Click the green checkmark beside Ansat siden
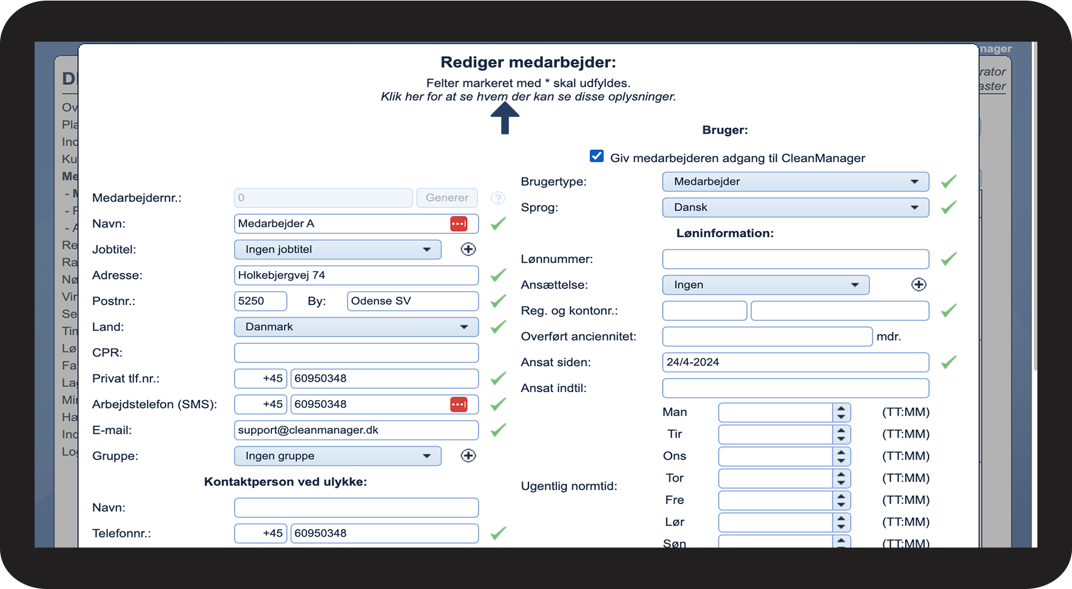Viewport: 1072px width, 589px height. point(948,362)
